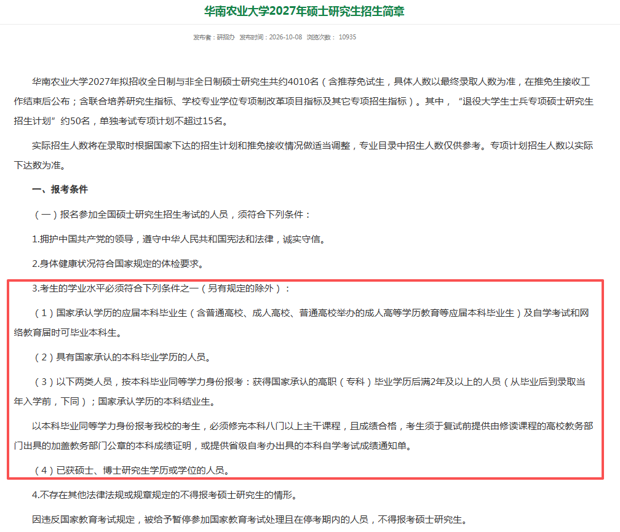This screenshot has width=620, height=532.
Task: Click the publisher text "发布者：研招办"
Action: pyautogui.click(x=214, y=37)
